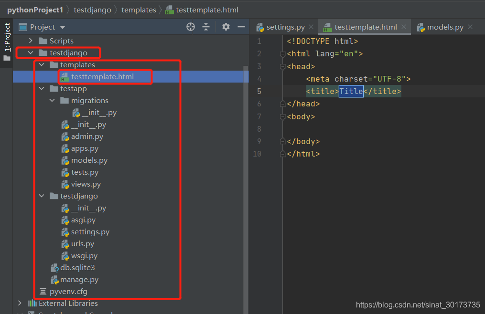Hide the Project tool window
Screen dimensions: 485x314
pos(241,27)
